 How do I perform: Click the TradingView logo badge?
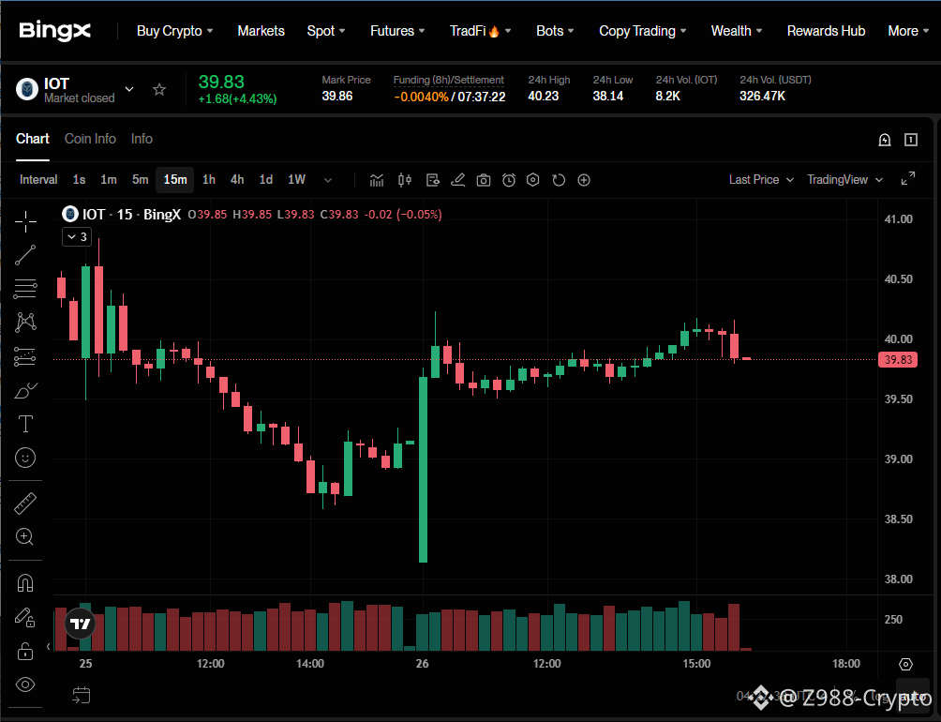tap(80, 624)
